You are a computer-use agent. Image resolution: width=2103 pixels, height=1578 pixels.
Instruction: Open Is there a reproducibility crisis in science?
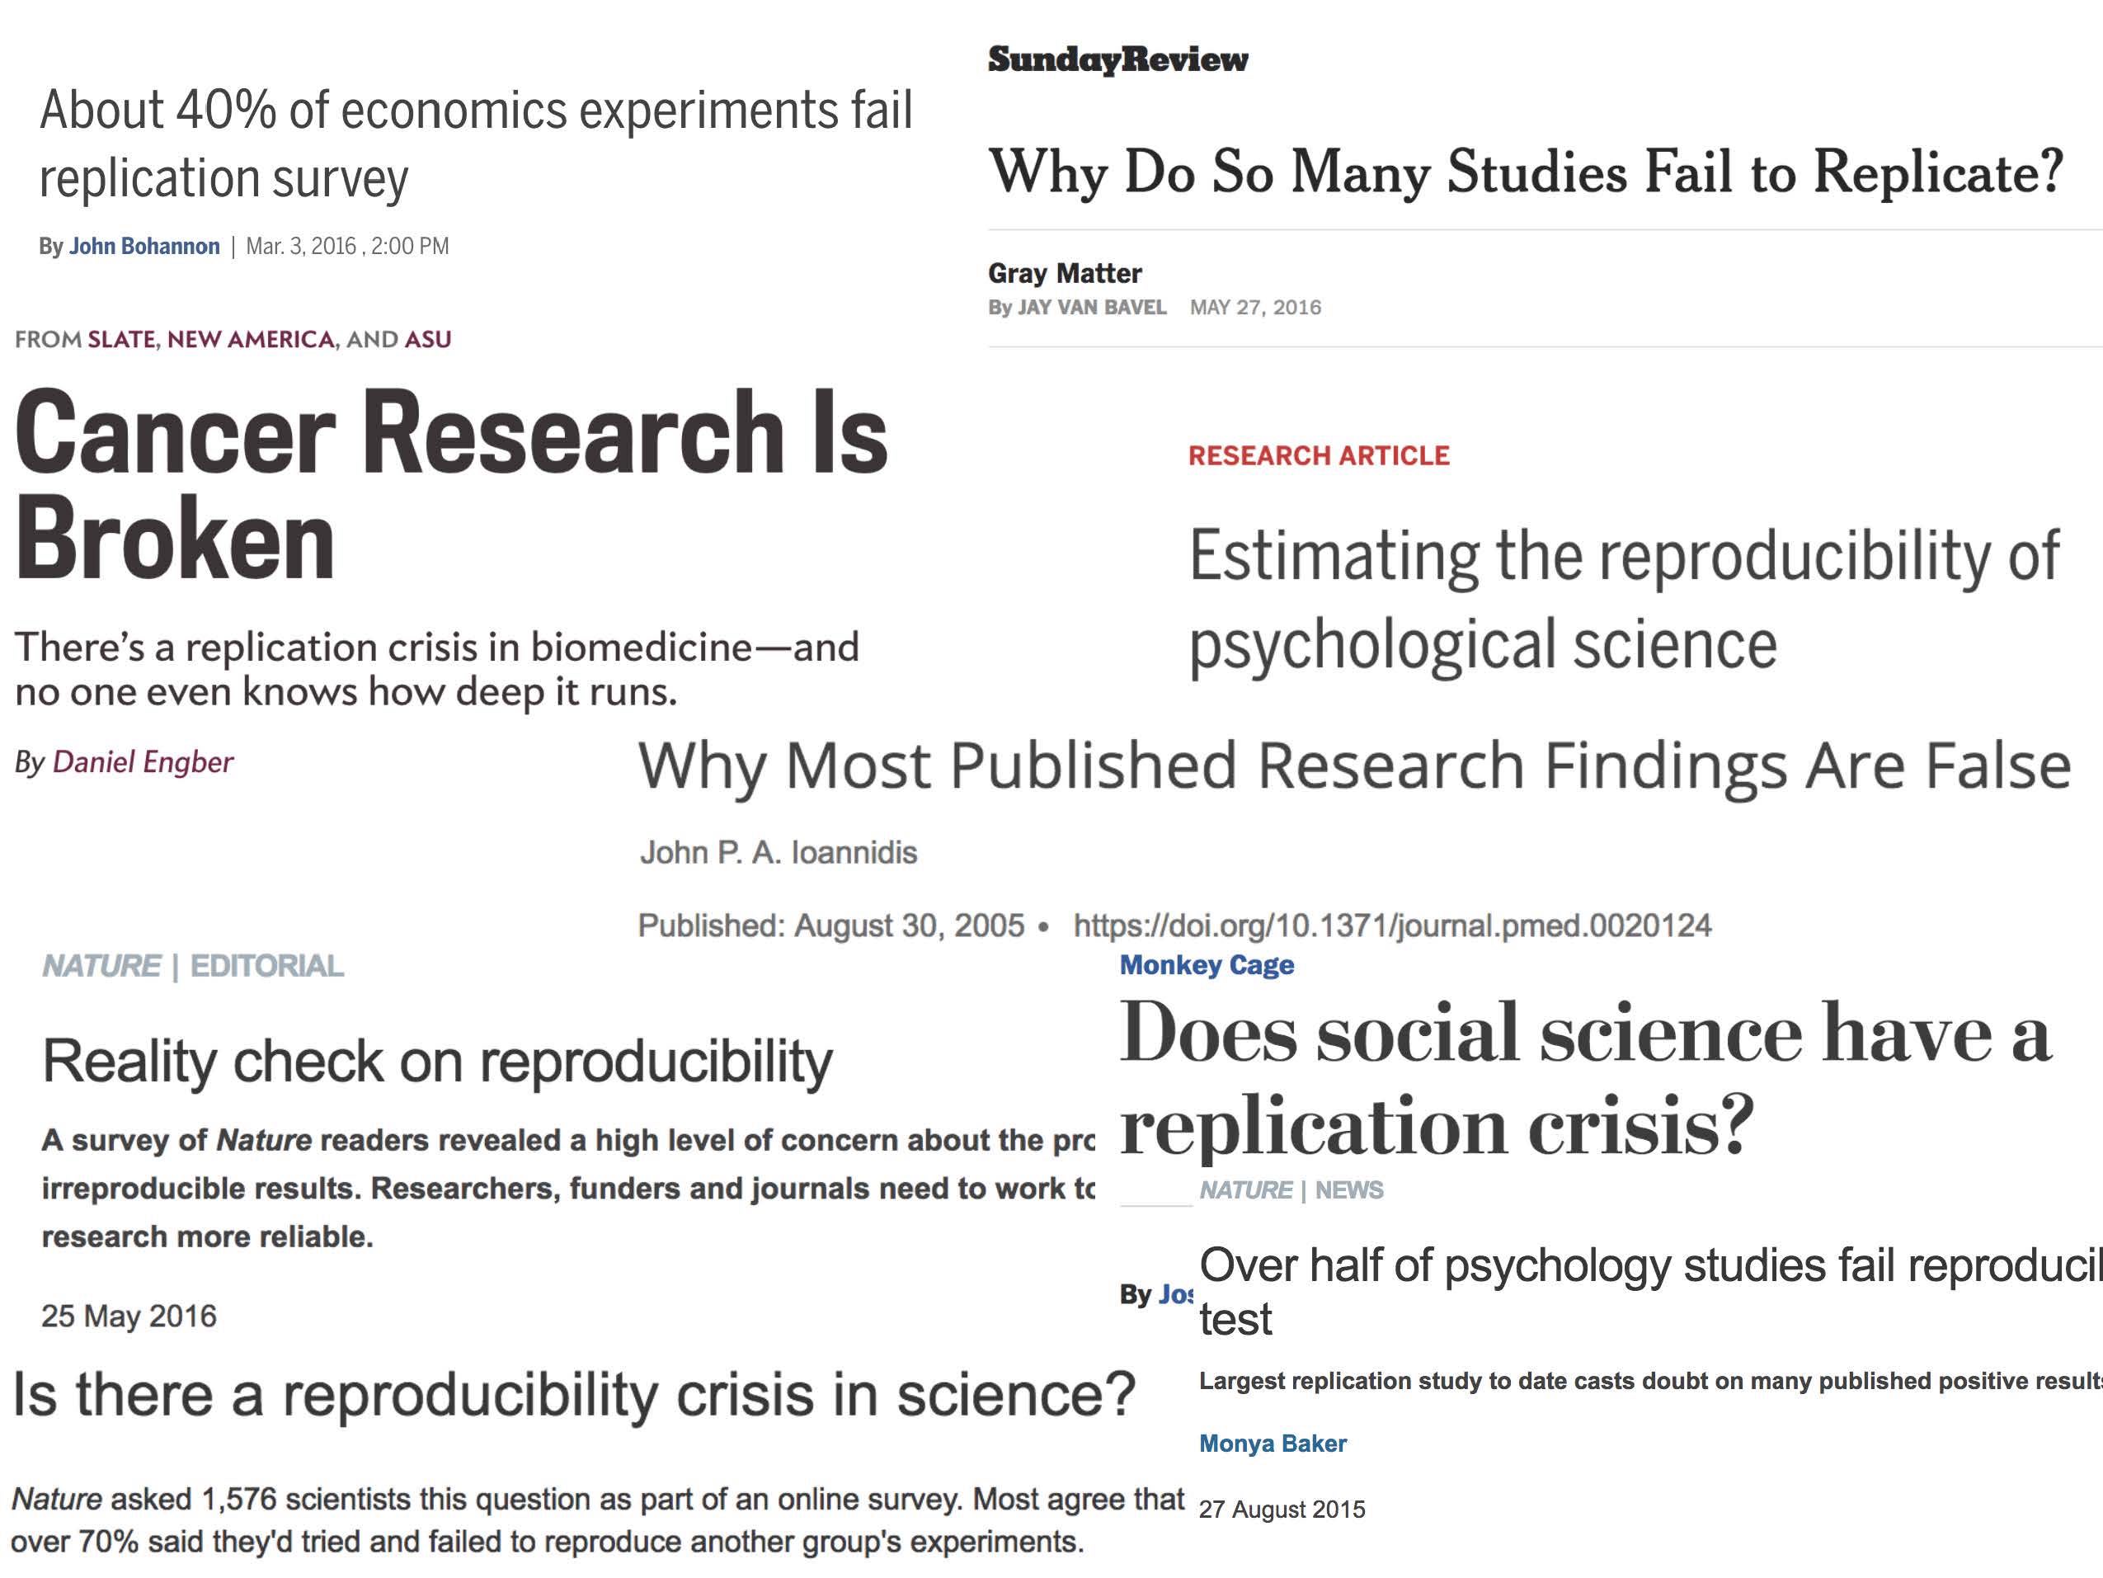574,1396
